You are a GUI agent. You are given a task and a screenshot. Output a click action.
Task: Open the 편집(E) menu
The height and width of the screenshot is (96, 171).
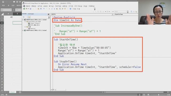(x=34, y=6)
